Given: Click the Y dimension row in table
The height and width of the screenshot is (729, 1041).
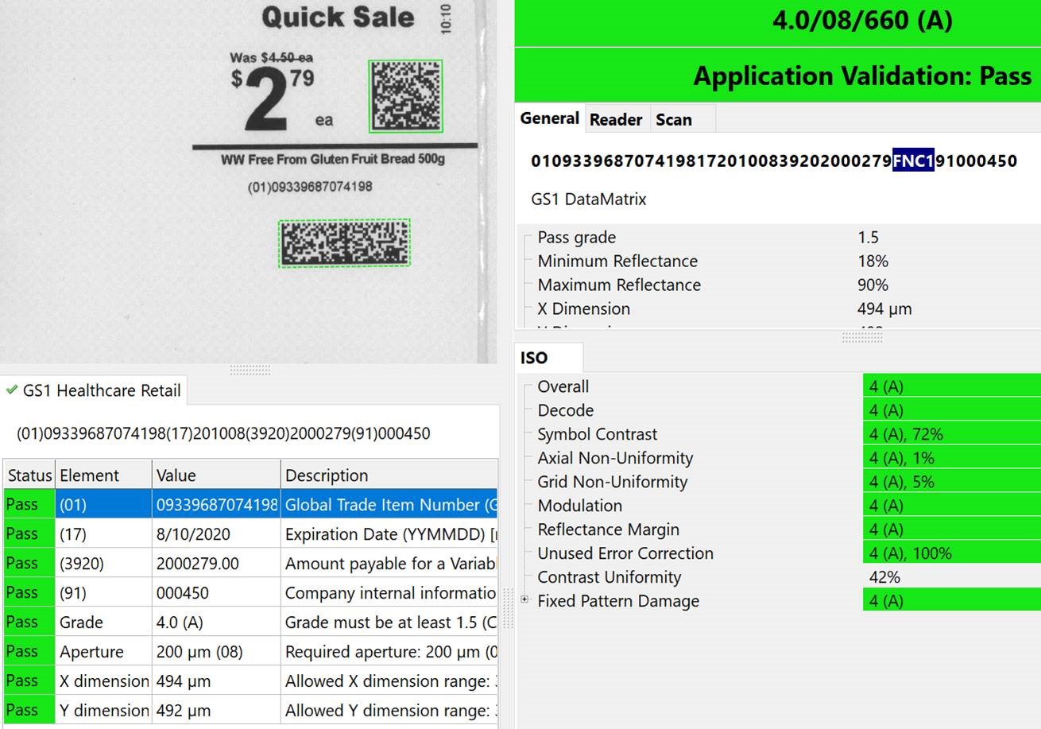Looking at the screenshot, I should (x=250, y=711).
